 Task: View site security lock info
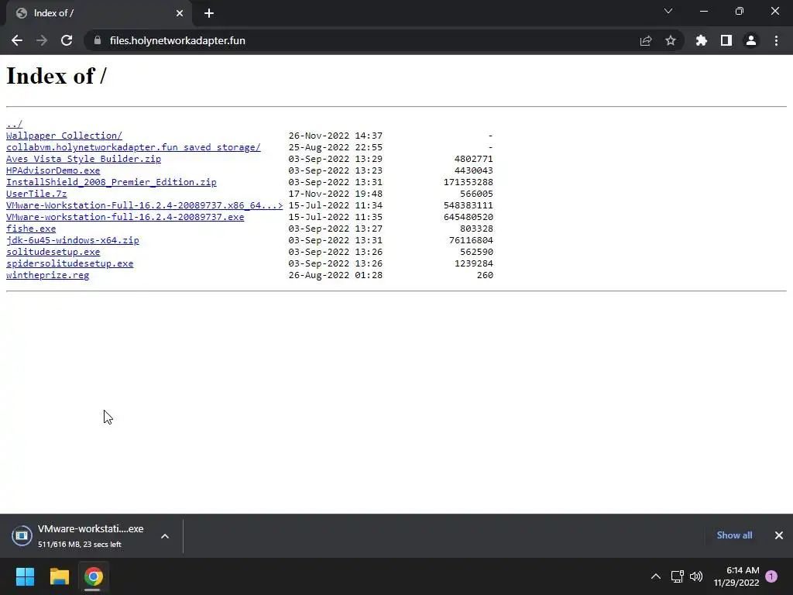(x=98, y=40)
